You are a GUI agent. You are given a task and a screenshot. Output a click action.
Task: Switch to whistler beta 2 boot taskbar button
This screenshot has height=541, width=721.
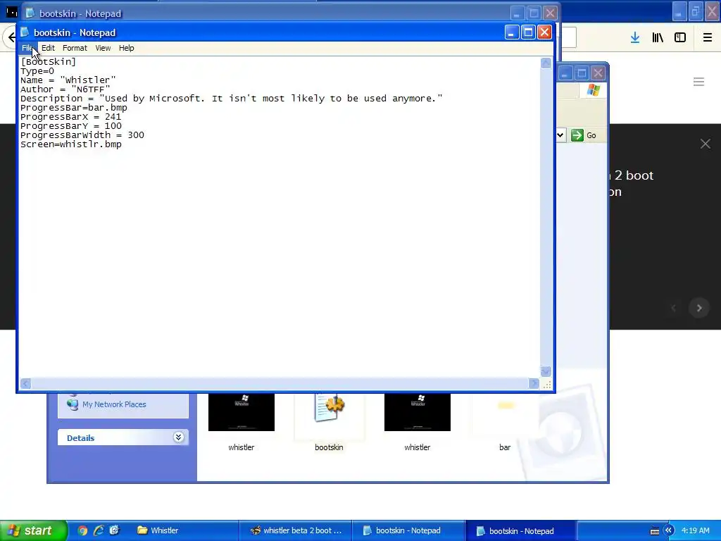click(x=296, y=531)
